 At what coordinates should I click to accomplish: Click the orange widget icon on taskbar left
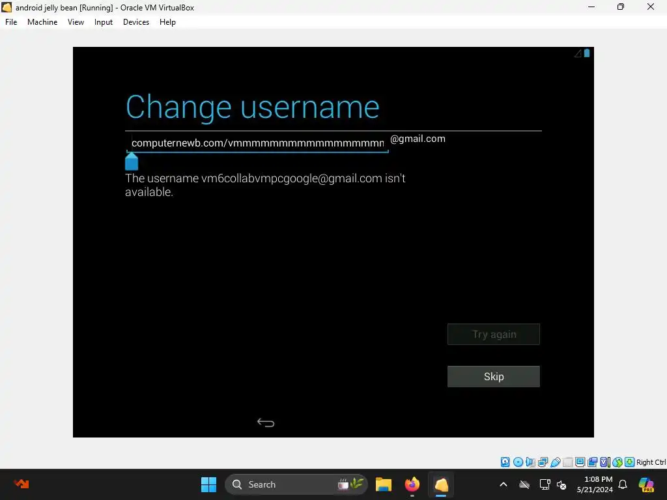(21, 484)
